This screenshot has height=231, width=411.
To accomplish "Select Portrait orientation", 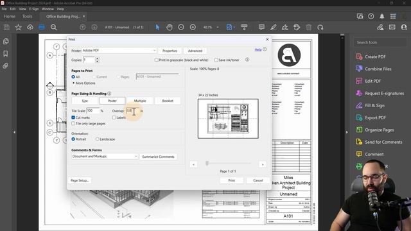I will pyautogui.click(x=73, y=139).
